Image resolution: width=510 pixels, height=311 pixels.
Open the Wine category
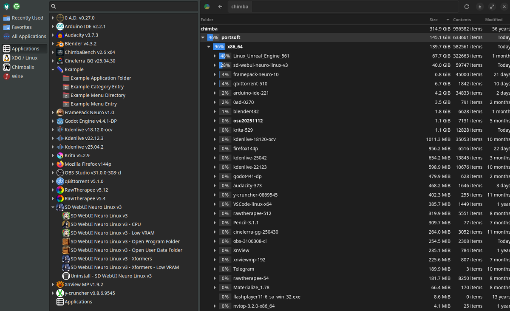tap(24, 76)
